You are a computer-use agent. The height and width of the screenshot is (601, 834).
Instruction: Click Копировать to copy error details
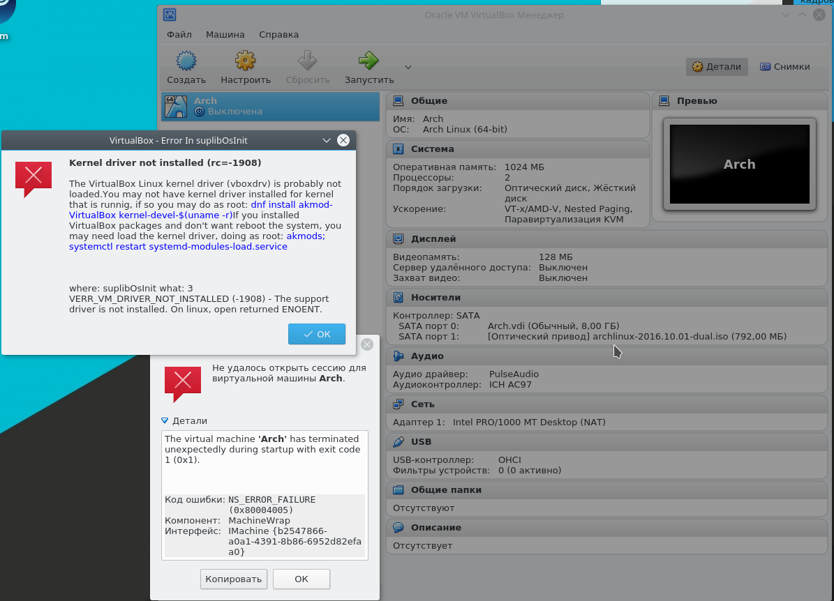(233, 579)
